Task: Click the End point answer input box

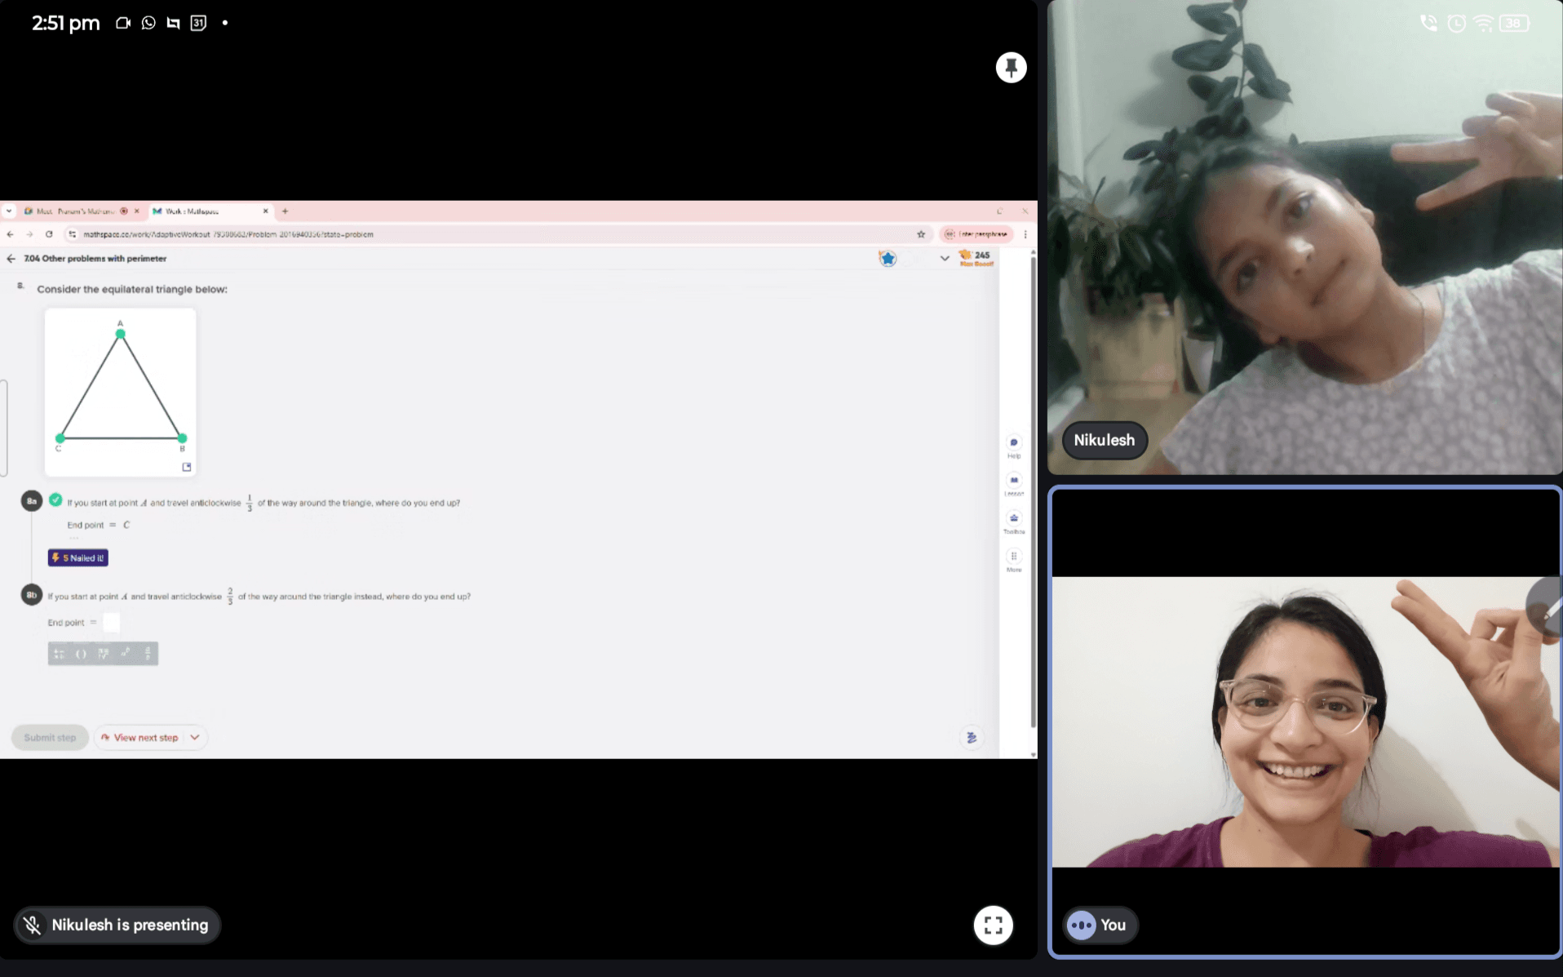Action: pyautogui.click(x=111, y=623)
